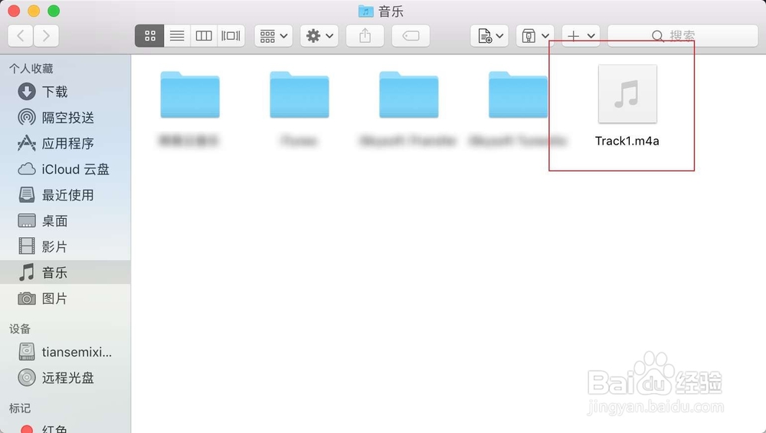Open 远程光盘 in the sidebar

(65, 377)
